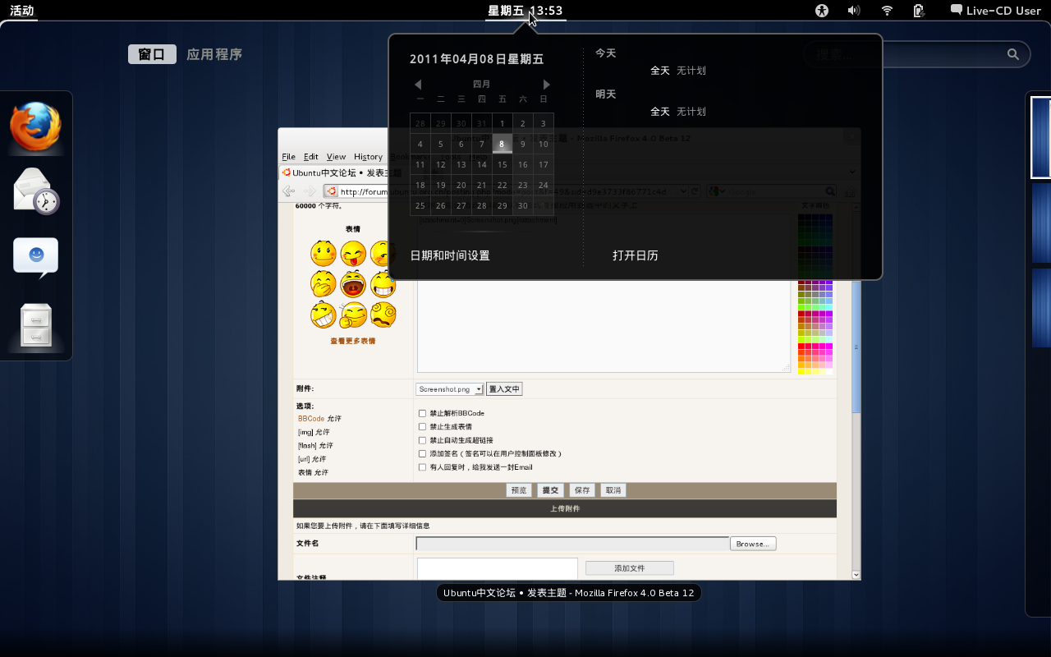Switch to 应用程序 overview tab
Image resolution: width=1051 pixels, height=657 pixels.
[x=214, y=54]
